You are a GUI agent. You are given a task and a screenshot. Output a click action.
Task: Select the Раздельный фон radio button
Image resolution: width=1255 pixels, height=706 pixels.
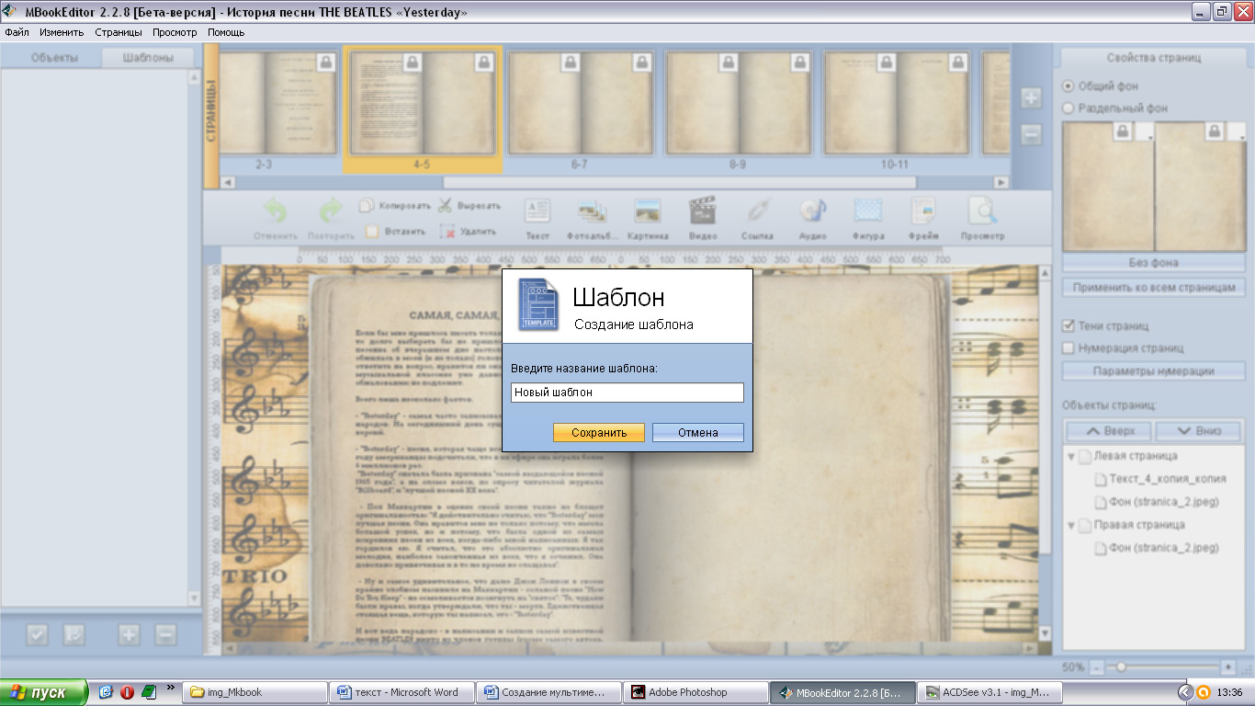click(x=1068, y=108)
